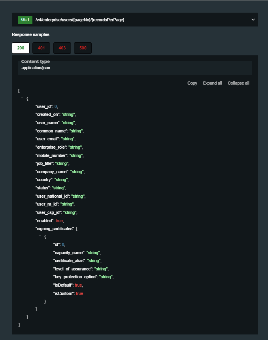
Task: Click the "user_id" property key
Action: coord(44,106)
